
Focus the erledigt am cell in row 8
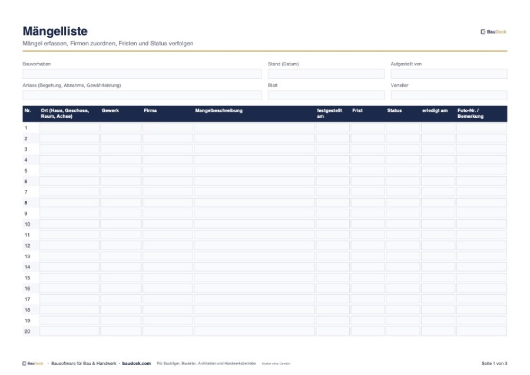click(x=438, y=203)
